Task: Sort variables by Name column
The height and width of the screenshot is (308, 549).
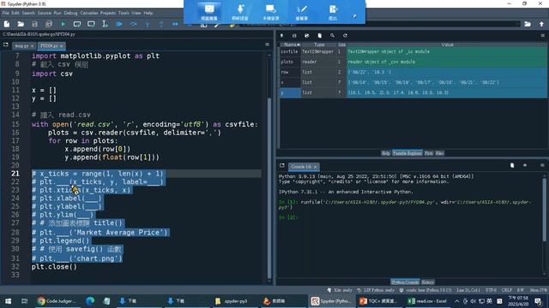Action: pos(290,44)
